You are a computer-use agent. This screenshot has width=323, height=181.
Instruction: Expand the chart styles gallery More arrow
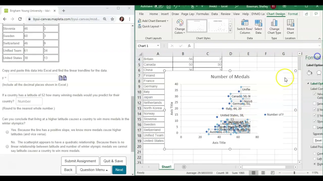230,30
